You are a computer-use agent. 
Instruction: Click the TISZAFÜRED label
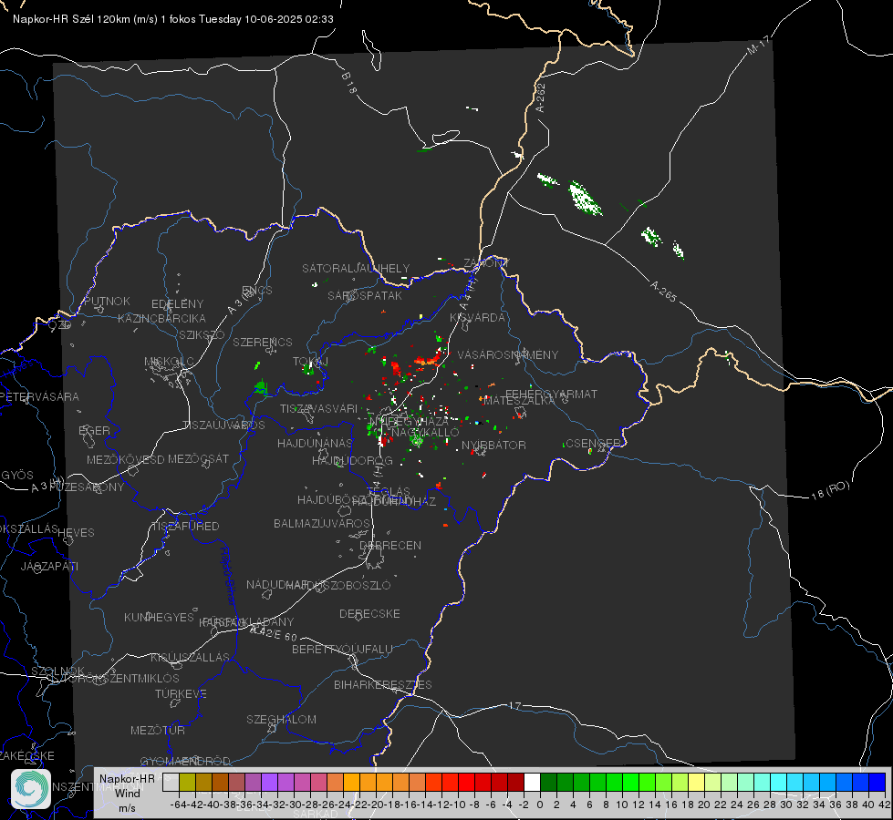point(185,527)
